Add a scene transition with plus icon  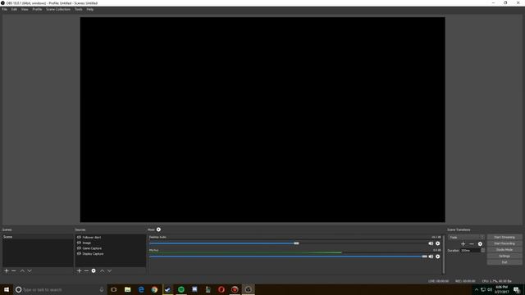463,244
